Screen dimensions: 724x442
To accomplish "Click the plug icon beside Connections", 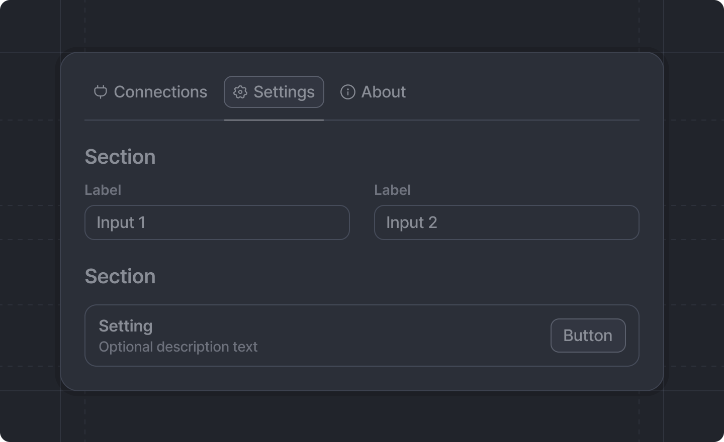I will [x=101, y=92].
